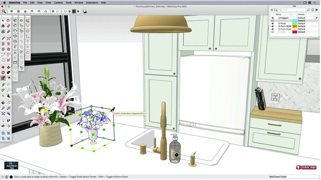Change S-Walls magenta color swatch
The height and width of the screenshot is (180, 321).
pos(295,32)
